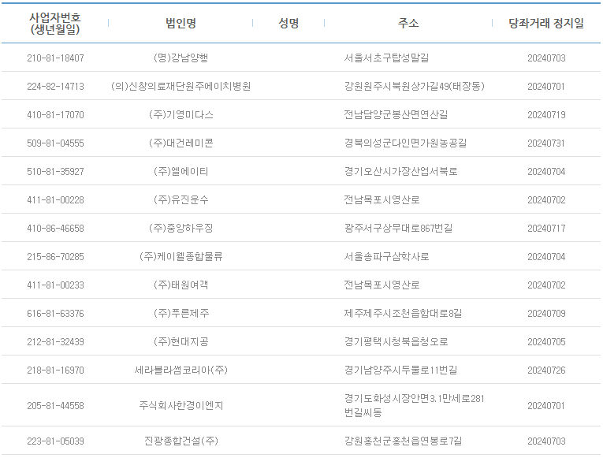Click company name (주)기영미다스
Viewport: 603px width, 458px height.
[181, 115]
